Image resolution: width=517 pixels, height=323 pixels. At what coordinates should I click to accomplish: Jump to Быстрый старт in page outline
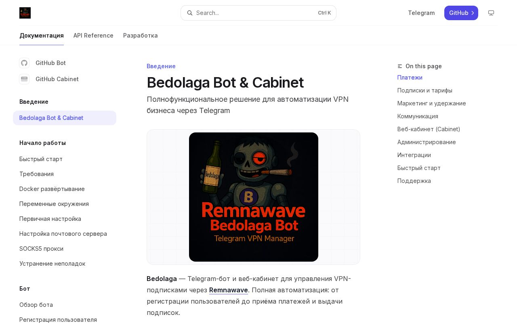[419, 168]
